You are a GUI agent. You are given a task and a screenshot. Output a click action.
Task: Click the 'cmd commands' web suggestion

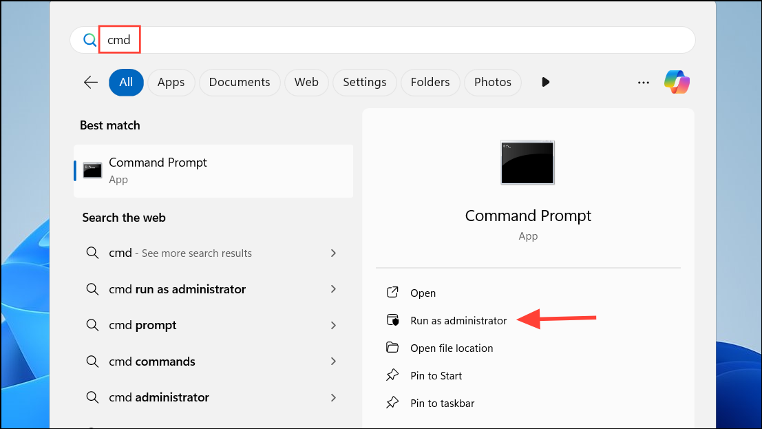tap(213, 362)
